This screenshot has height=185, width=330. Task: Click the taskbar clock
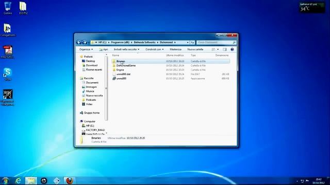pos(319,181)
